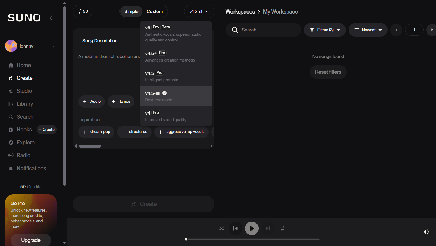Collapse the sidebar with the chevron
This screenshot has width=436, height=246.
coord(51,18)
